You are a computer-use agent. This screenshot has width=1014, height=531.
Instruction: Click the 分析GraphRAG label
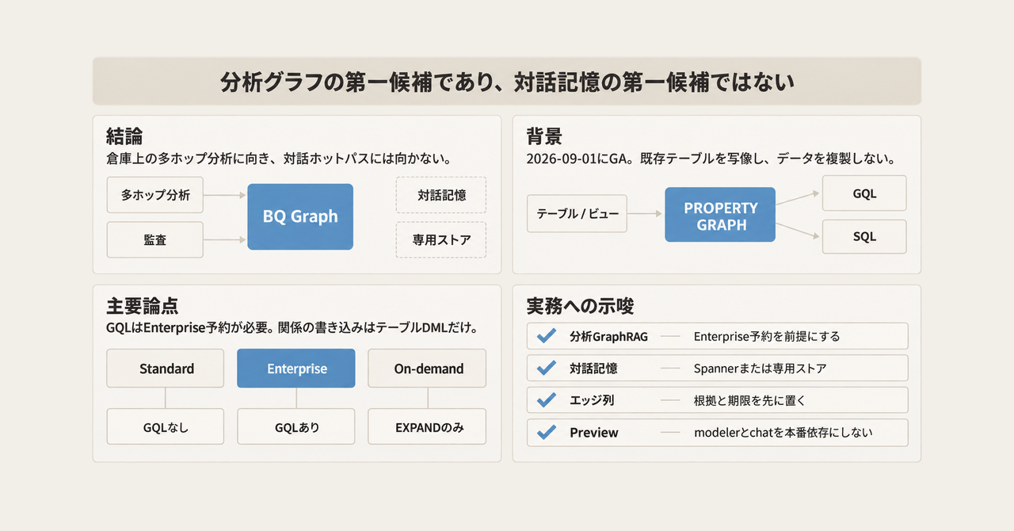click(x=608, y=336)
